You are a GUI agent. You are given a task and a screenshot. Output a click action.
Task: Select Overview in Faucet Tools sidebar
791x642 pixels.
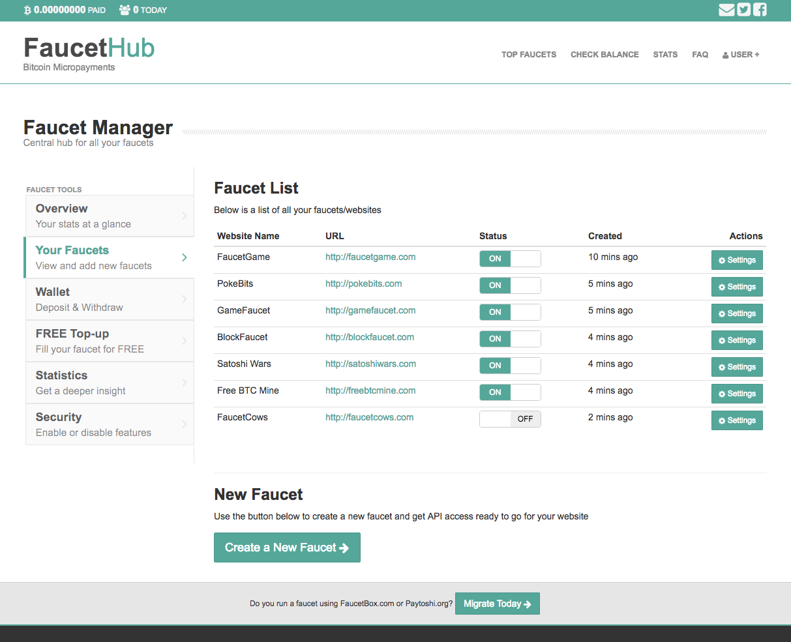pos(110,216)
